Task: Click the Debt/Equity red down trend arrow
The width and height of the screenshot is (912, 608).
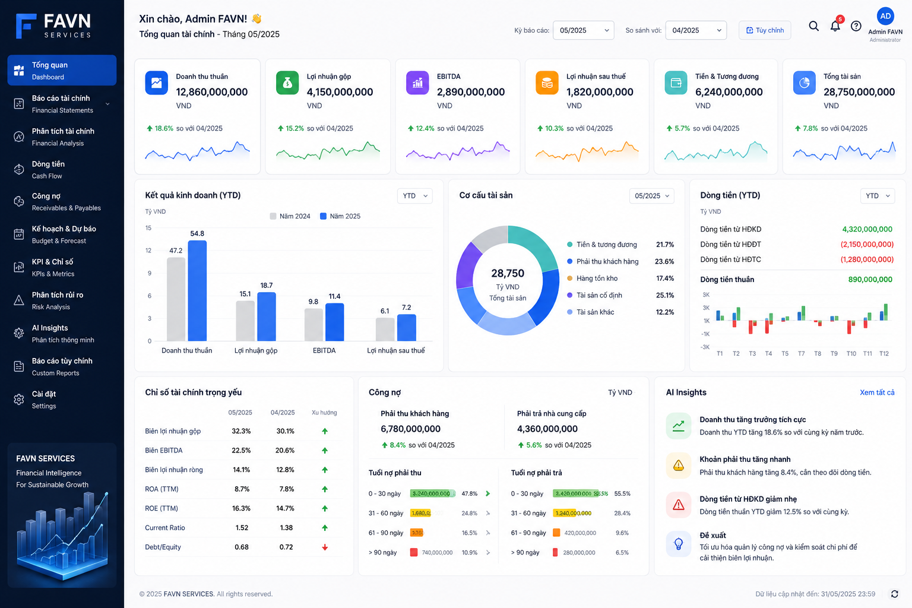Action: 325,547
